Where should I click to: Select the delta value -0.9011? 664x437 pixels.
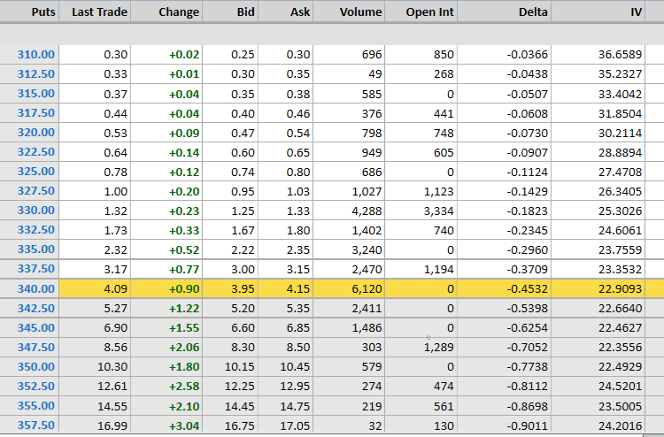coord(527,425)
